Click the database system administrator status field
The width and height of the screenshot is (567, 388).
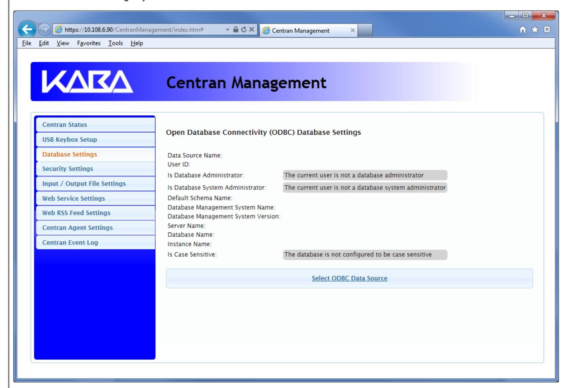[x=365, y=188]
